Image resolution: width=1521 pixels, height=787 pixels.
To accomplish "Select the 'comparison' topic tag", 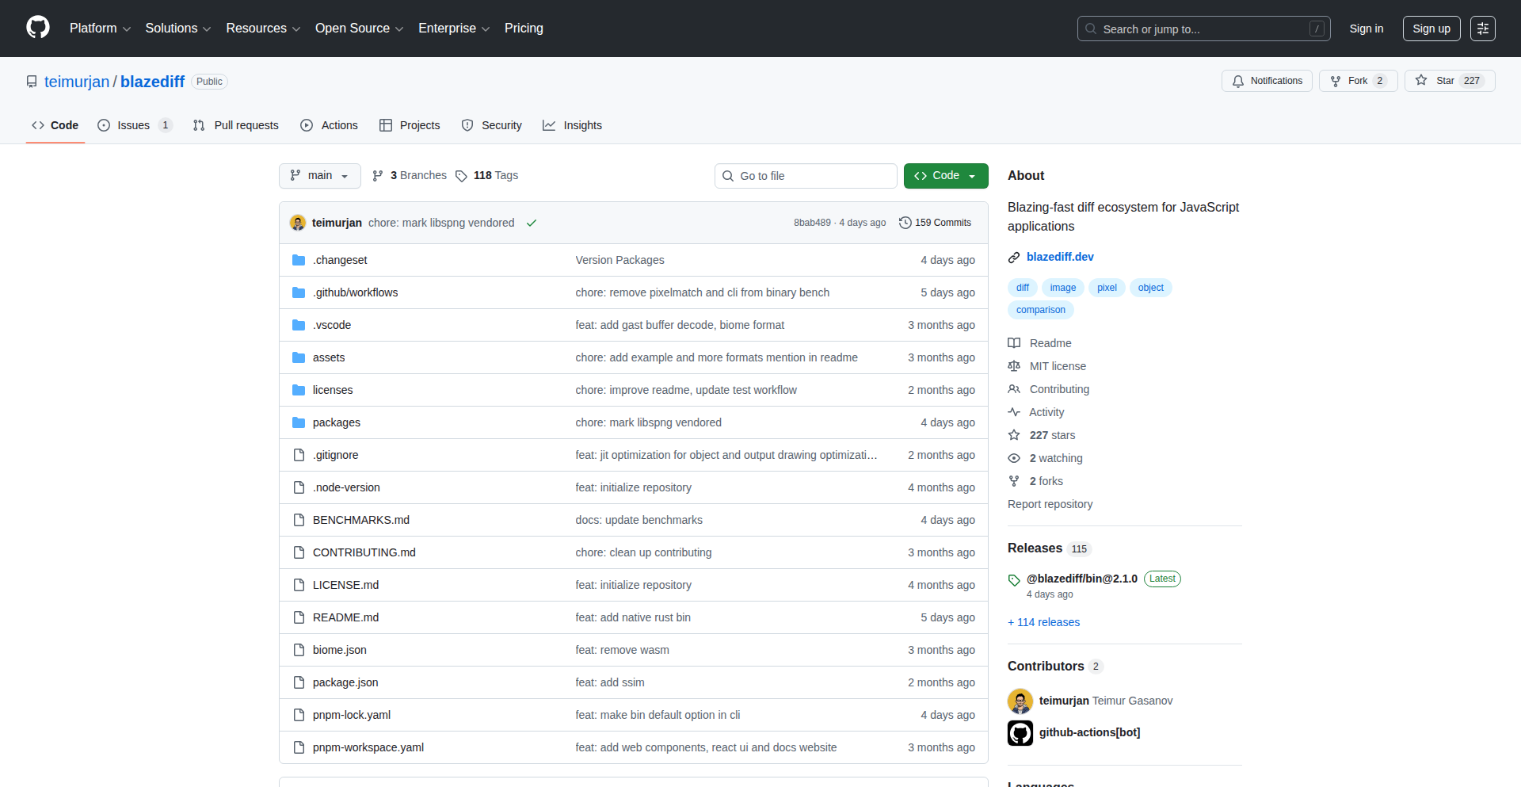I will (1040, 310).
